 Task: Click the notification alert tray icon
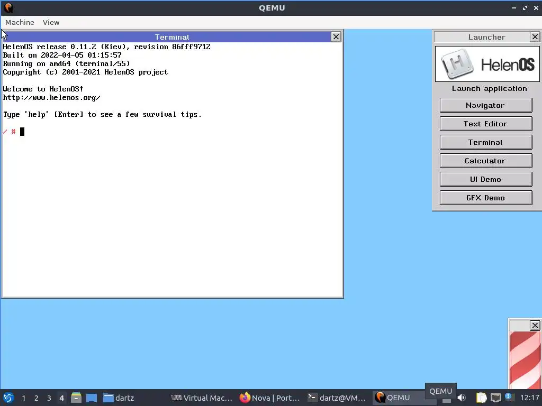[x=509, y=397]
